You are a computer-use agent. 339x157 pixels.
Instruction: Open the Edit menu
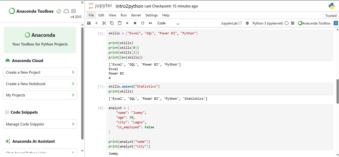[x=101, y=15]
